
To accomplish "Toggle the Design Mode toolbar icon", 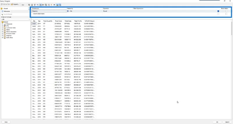I will (57, 5).
